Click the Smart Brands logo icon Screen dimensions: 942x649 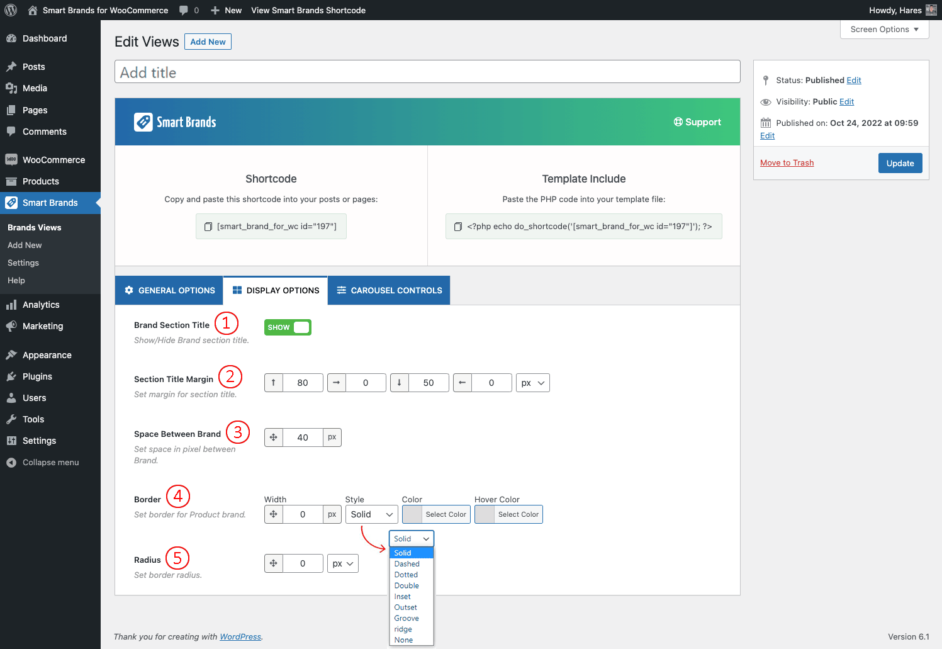[143, 122]
